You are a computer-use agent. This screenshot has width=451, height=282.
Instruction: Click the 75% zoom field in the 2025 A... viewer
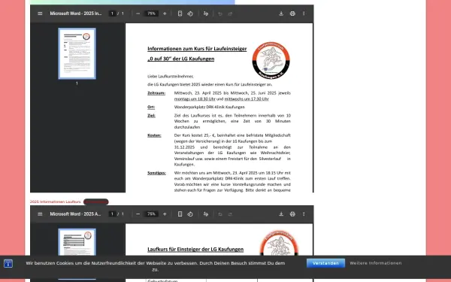[x=151, y=214]
